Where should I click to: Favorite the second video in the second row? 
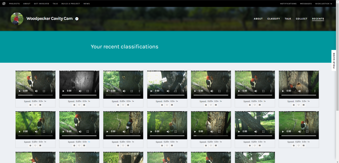click(79, 145)
